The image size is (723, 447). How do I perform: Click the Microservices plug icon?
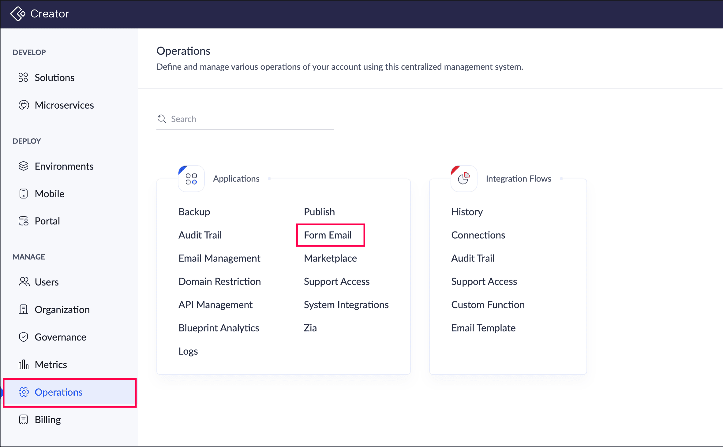[x=24, y=105]
